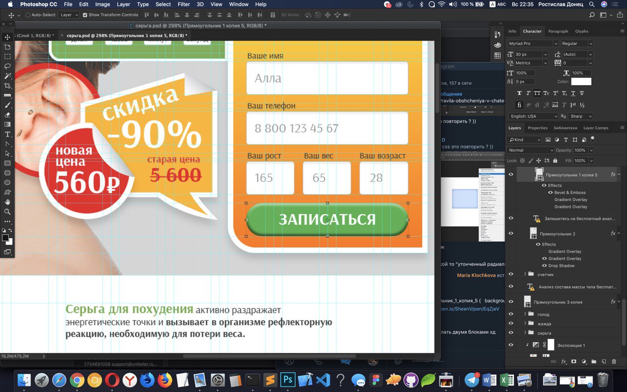Add layer mask icon at Layers bottom

tap(574, 362)
